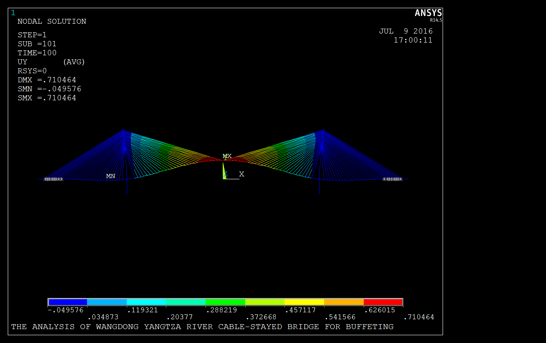Click the 'SMN =-.049576' value

(49, 89)
